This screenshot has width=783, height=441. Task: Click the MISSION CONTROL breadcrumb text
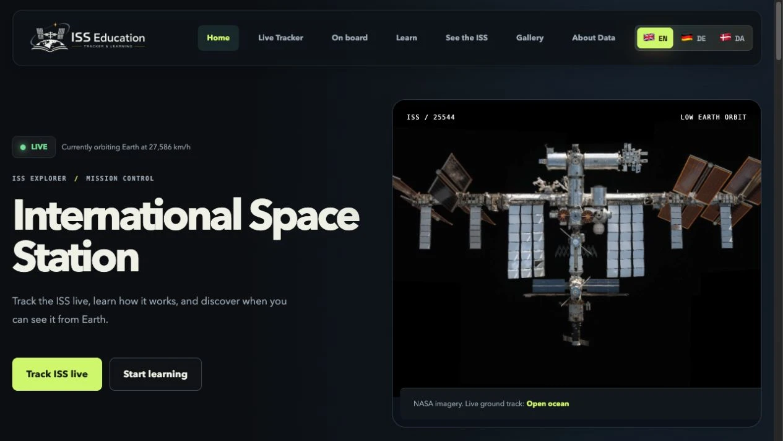pyautogui.click(x=120, y=178)
